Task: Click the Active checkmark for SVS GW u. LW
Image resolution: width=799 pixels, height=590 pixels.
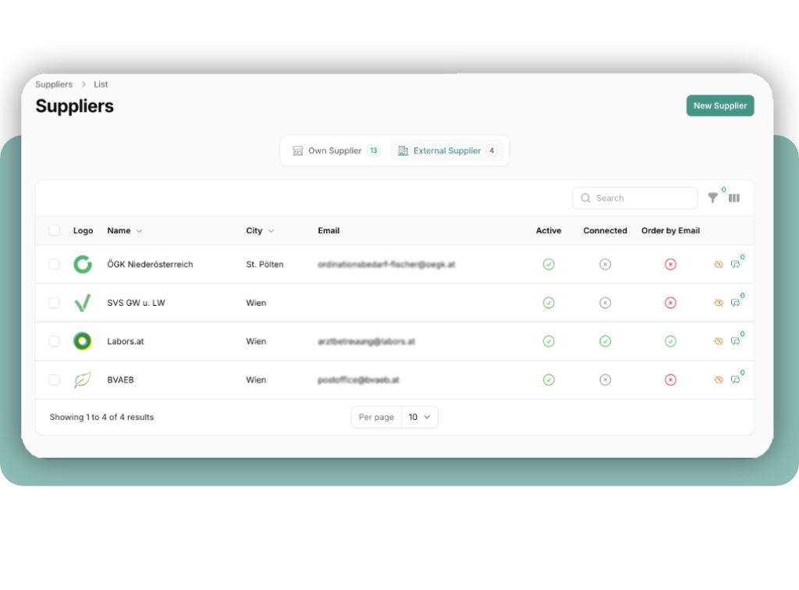Action: coord(549,303)
